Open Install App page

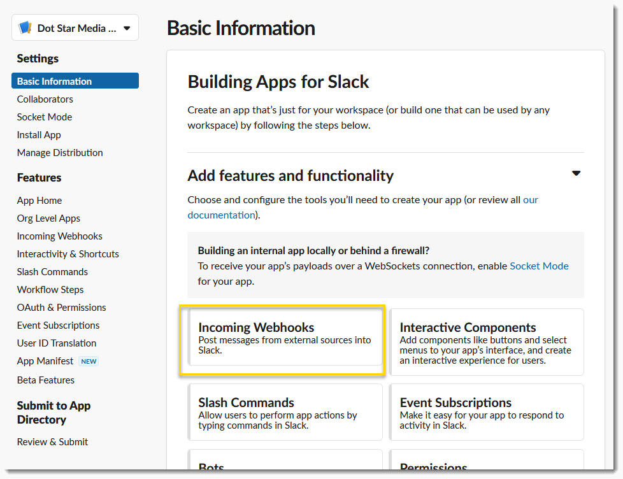click(x=39, y=135)
